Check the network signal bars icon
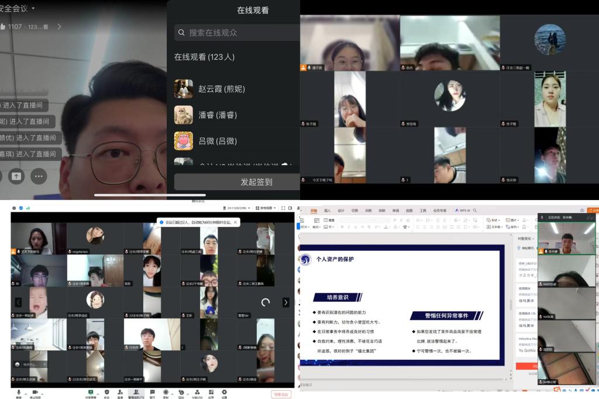 28,208
